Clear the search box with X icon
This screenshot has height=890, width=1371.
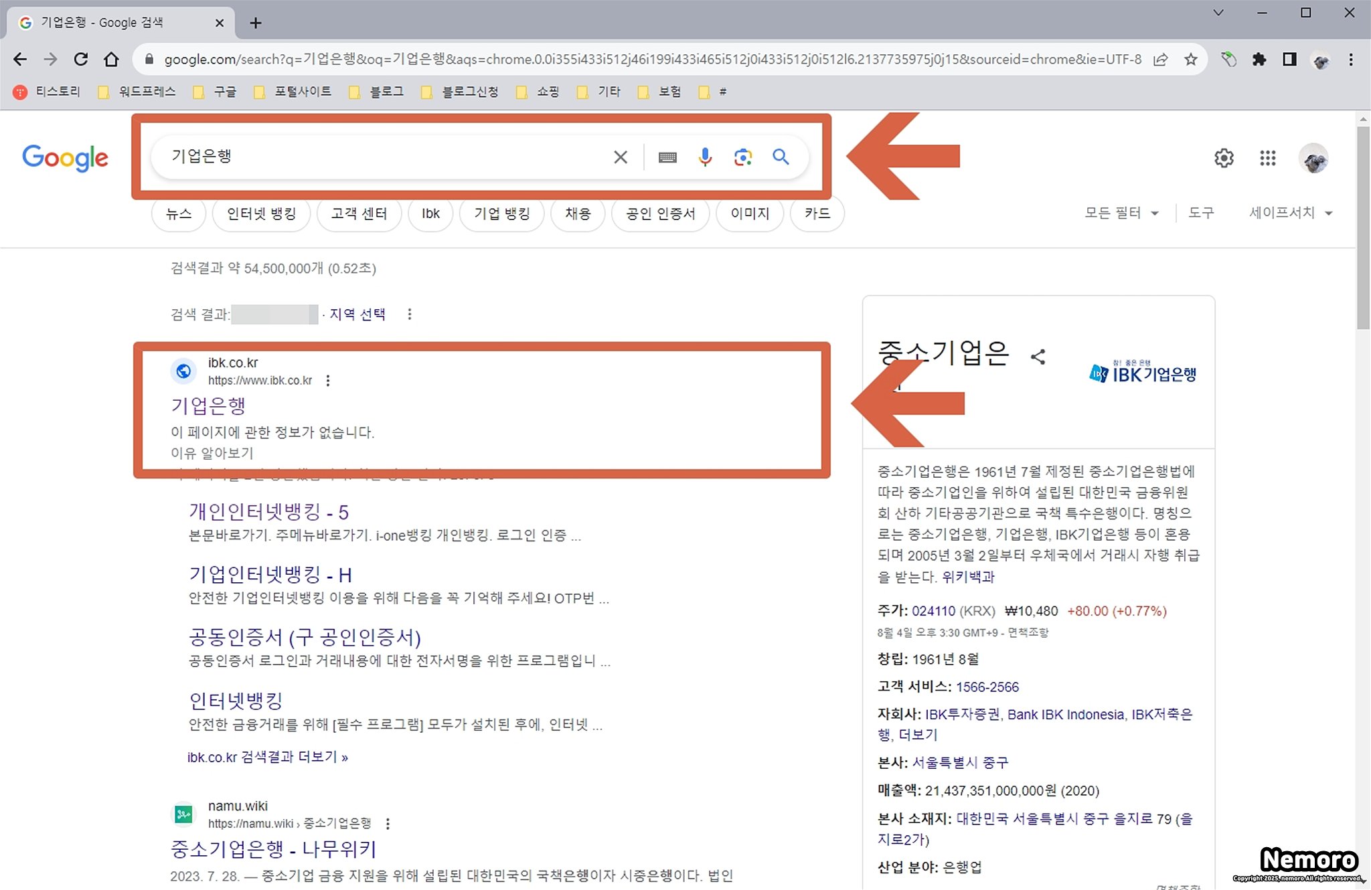click(621, 157)
